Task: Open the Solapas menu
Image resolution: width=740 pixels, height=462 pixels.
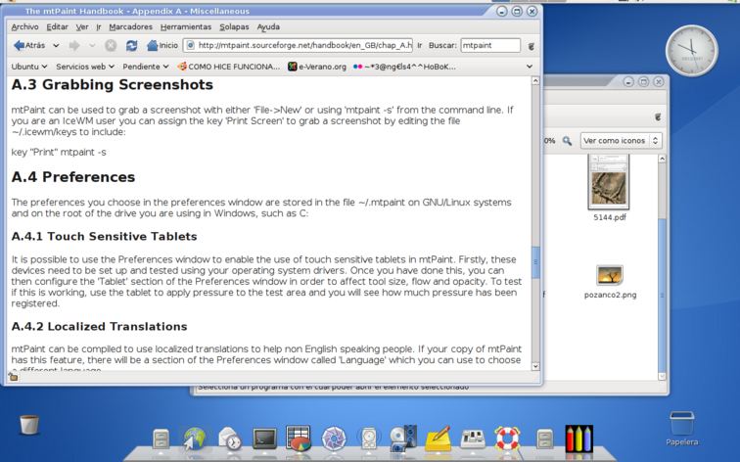Action: [234, 26]
